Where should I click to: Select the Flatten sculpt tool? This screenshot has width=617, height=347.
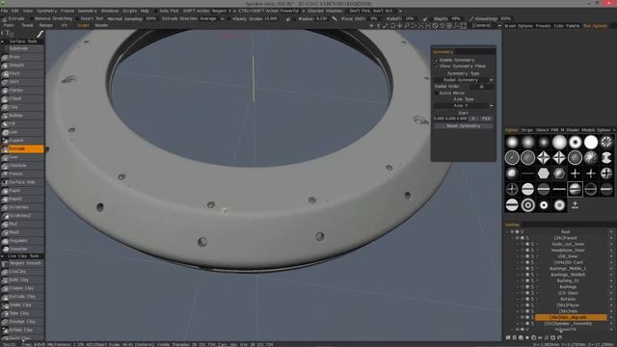coord(22,91)
